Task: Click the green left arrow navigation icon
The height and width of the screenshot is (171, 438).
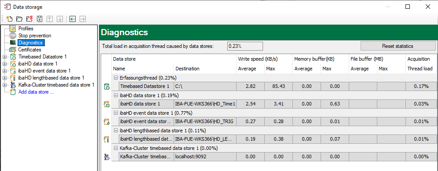Action: 73,19
